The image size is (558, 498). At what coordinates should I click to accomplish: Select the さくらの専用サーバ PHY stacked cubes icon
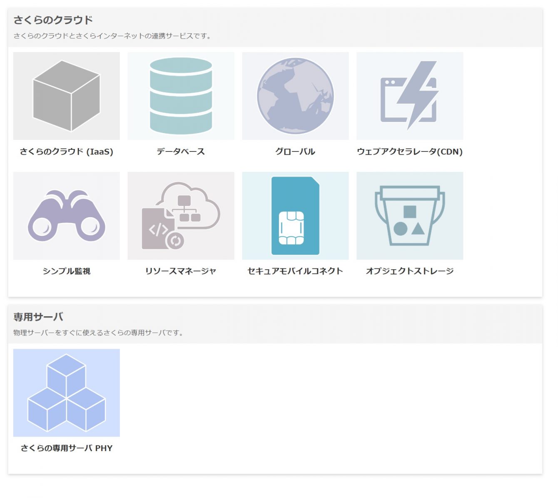(x=67, y=393)
